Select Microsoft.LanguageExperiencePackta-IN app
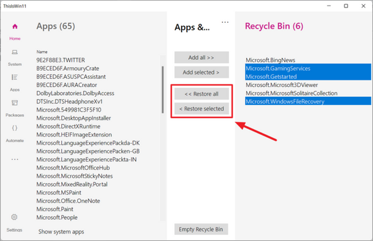This screenshot has height=241, width=373. pyautogui.click(x=86, y=160)
